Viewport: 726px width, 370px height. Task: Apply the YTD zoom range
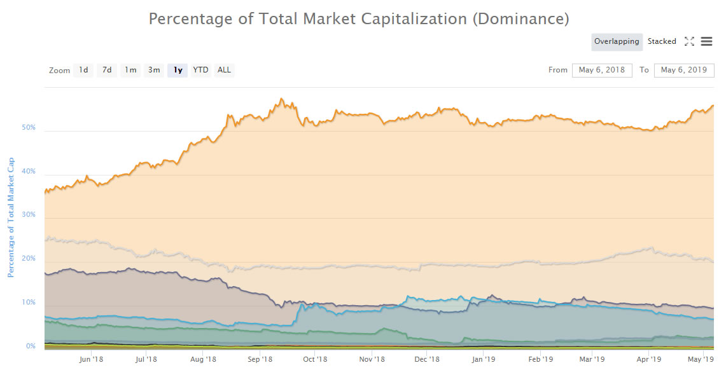click(200, 70)
